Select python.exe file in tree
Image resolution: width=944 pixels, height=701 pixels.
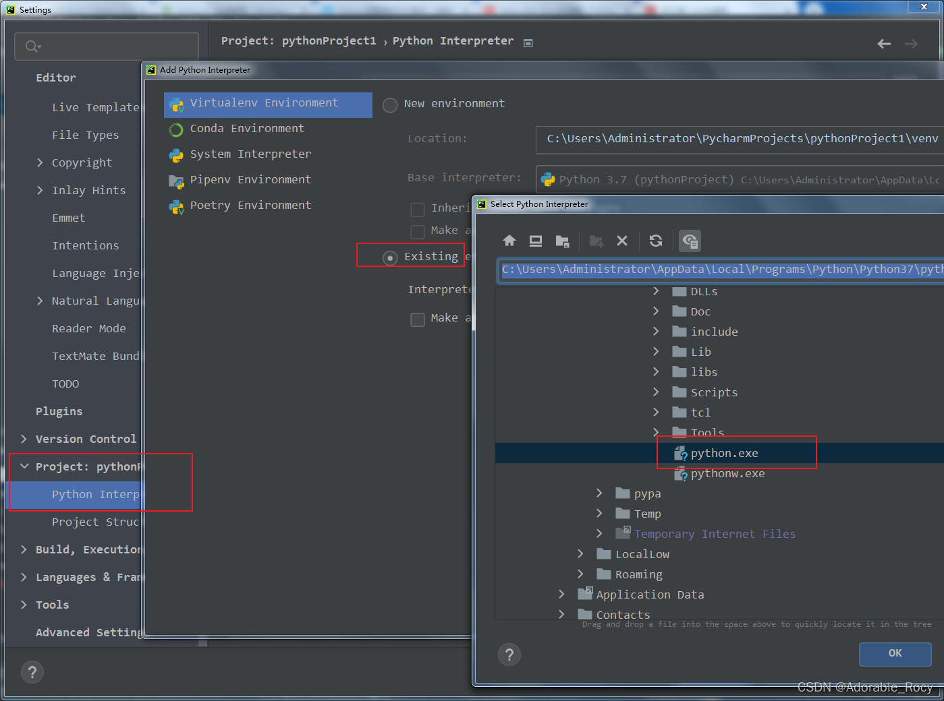coord(724,453)
